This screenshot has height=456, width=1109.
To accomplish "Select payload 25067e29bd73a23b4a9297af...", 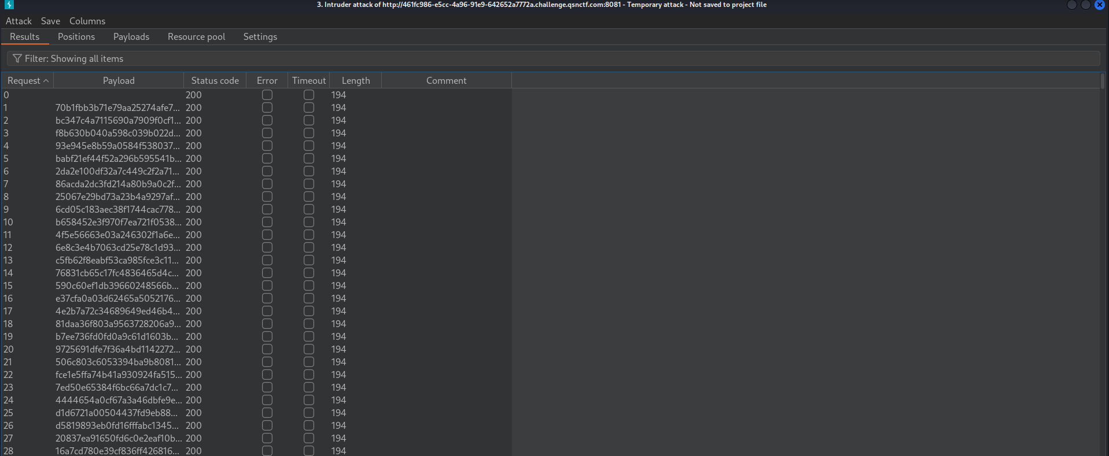I will [118, 197].
